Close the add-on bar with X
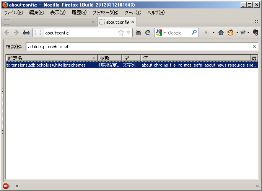Image resolution: width=262 pixels, height=191 pixels. [x=17, y=186]
